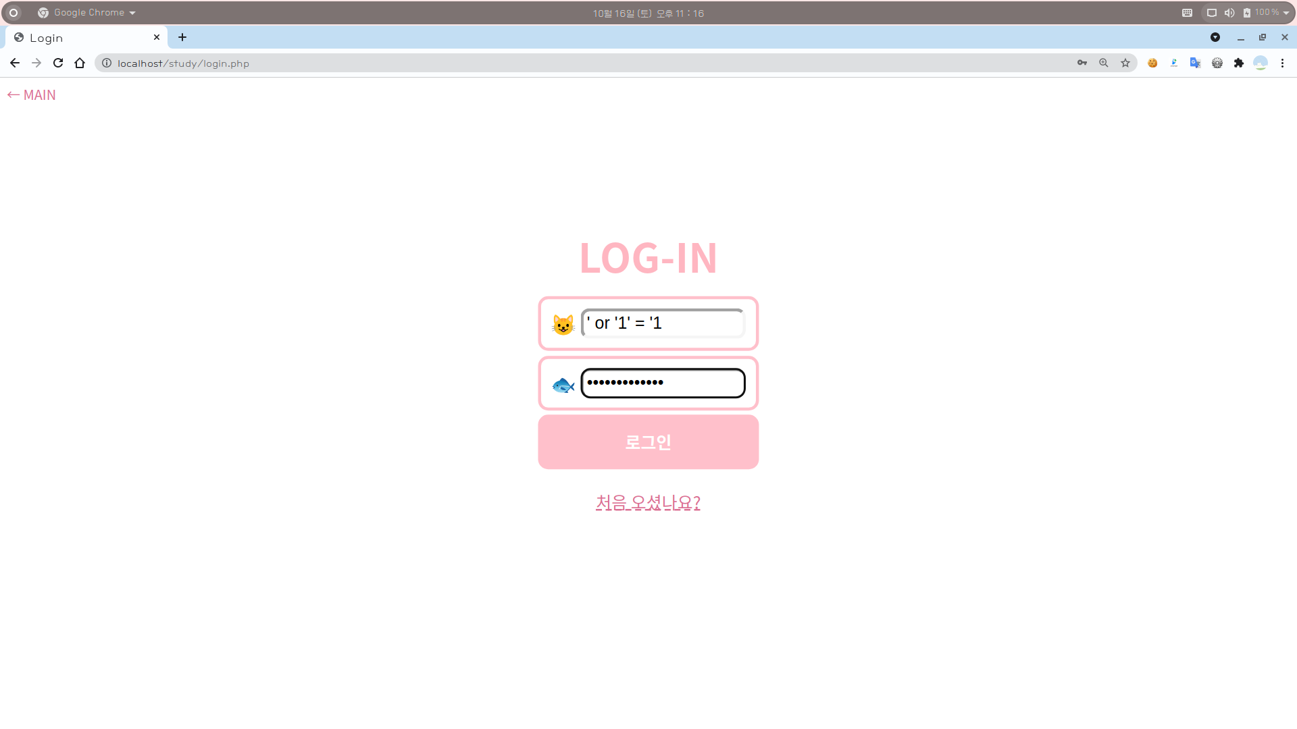Click the volume speaker icon
This screenshot has height=729, width=1297.
(1229, 13)
